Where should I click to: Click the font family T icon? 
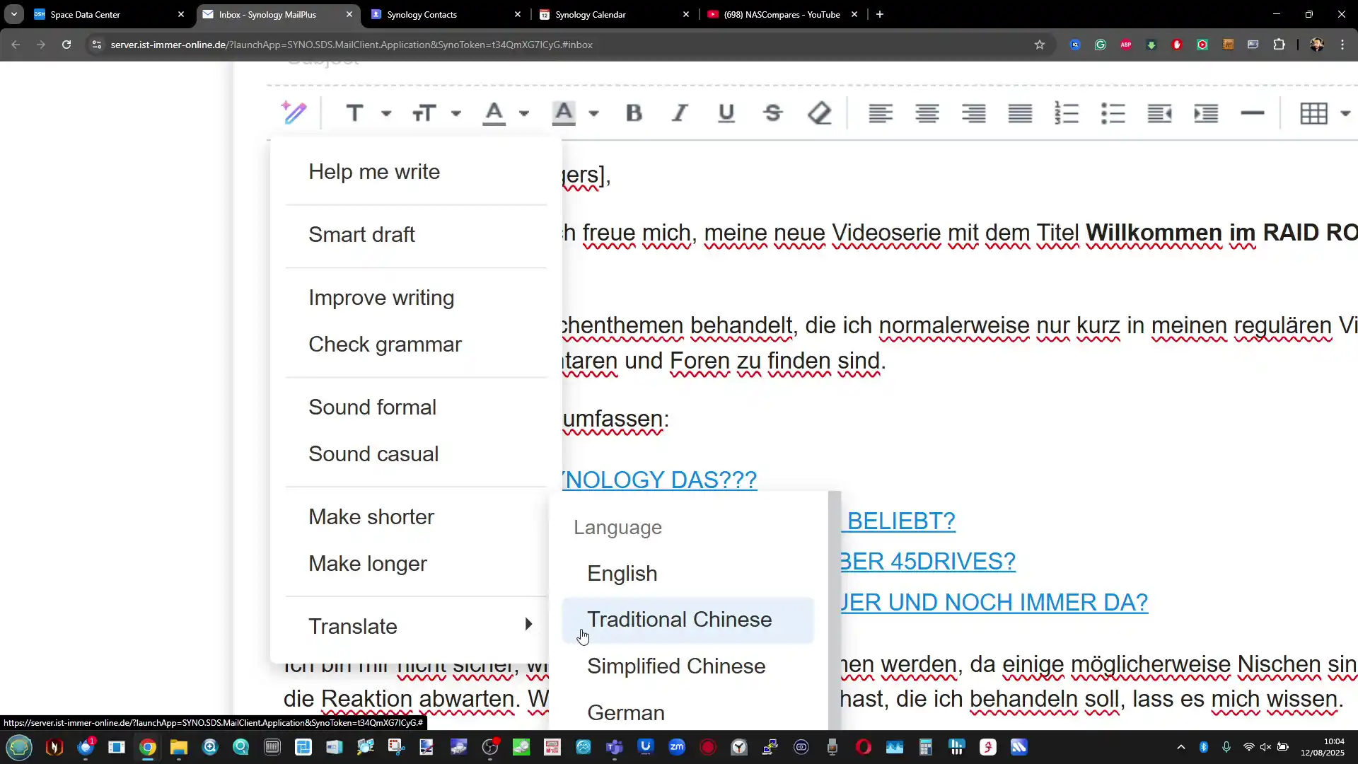pos(354,113)
